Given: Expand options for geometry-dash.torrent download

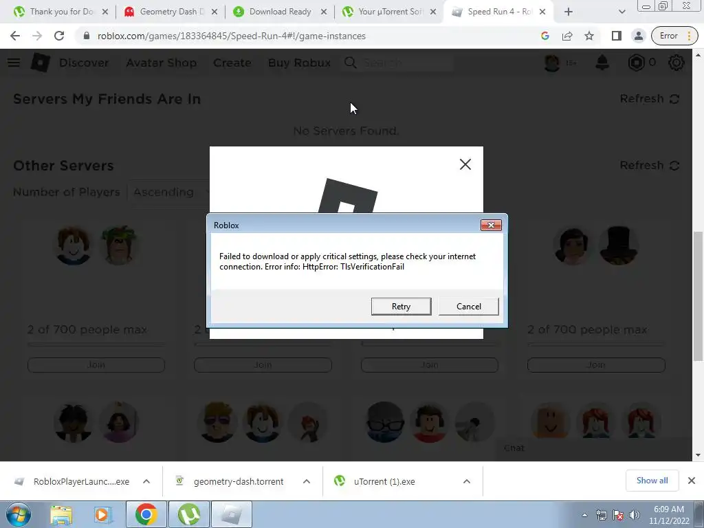Looking at the screenshot, I should 307,481.
